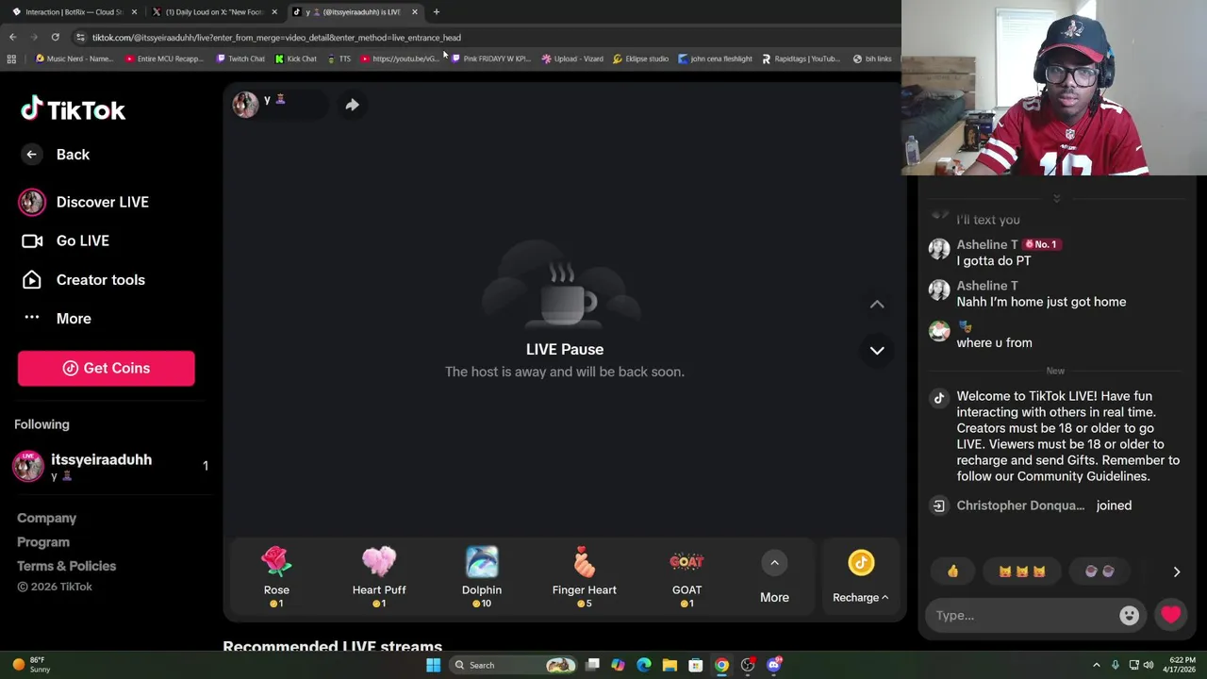Open Rapidtags bookmark

[800, 58]
